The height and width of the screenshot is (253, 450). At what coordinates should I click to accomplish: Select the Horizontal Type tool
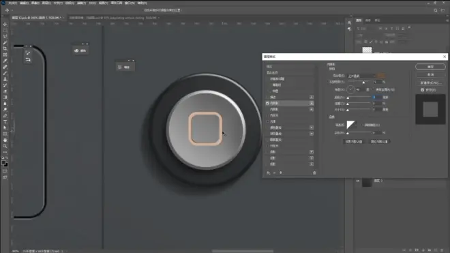point(5,122)
